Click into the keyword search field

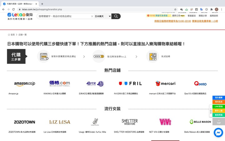(64, 16)
